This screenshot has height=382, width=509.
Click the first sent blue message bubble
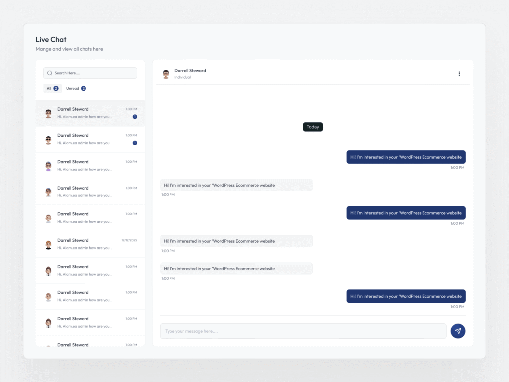coord(406,157)
